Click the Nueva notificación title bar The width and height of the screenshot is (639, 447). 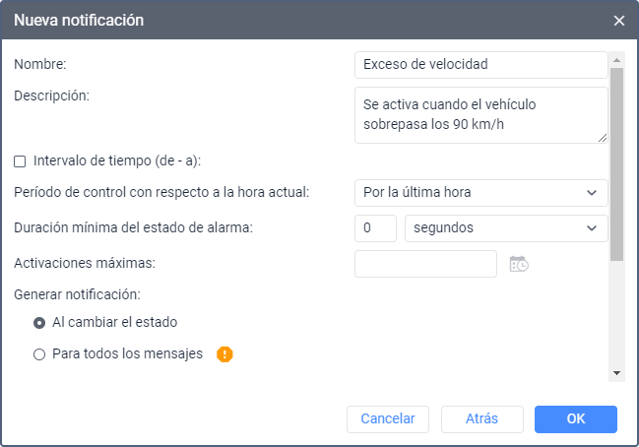coord(295,20)
